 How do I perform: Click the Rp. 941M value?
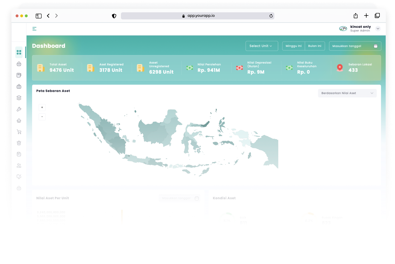pyautogui.click(x=209, y=70)
